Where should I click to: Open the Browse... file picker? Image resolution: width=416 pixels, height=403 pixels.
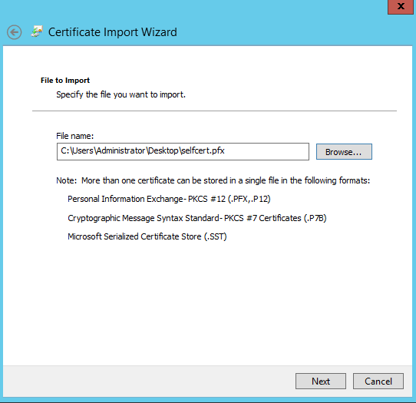[x=344, y=152]
